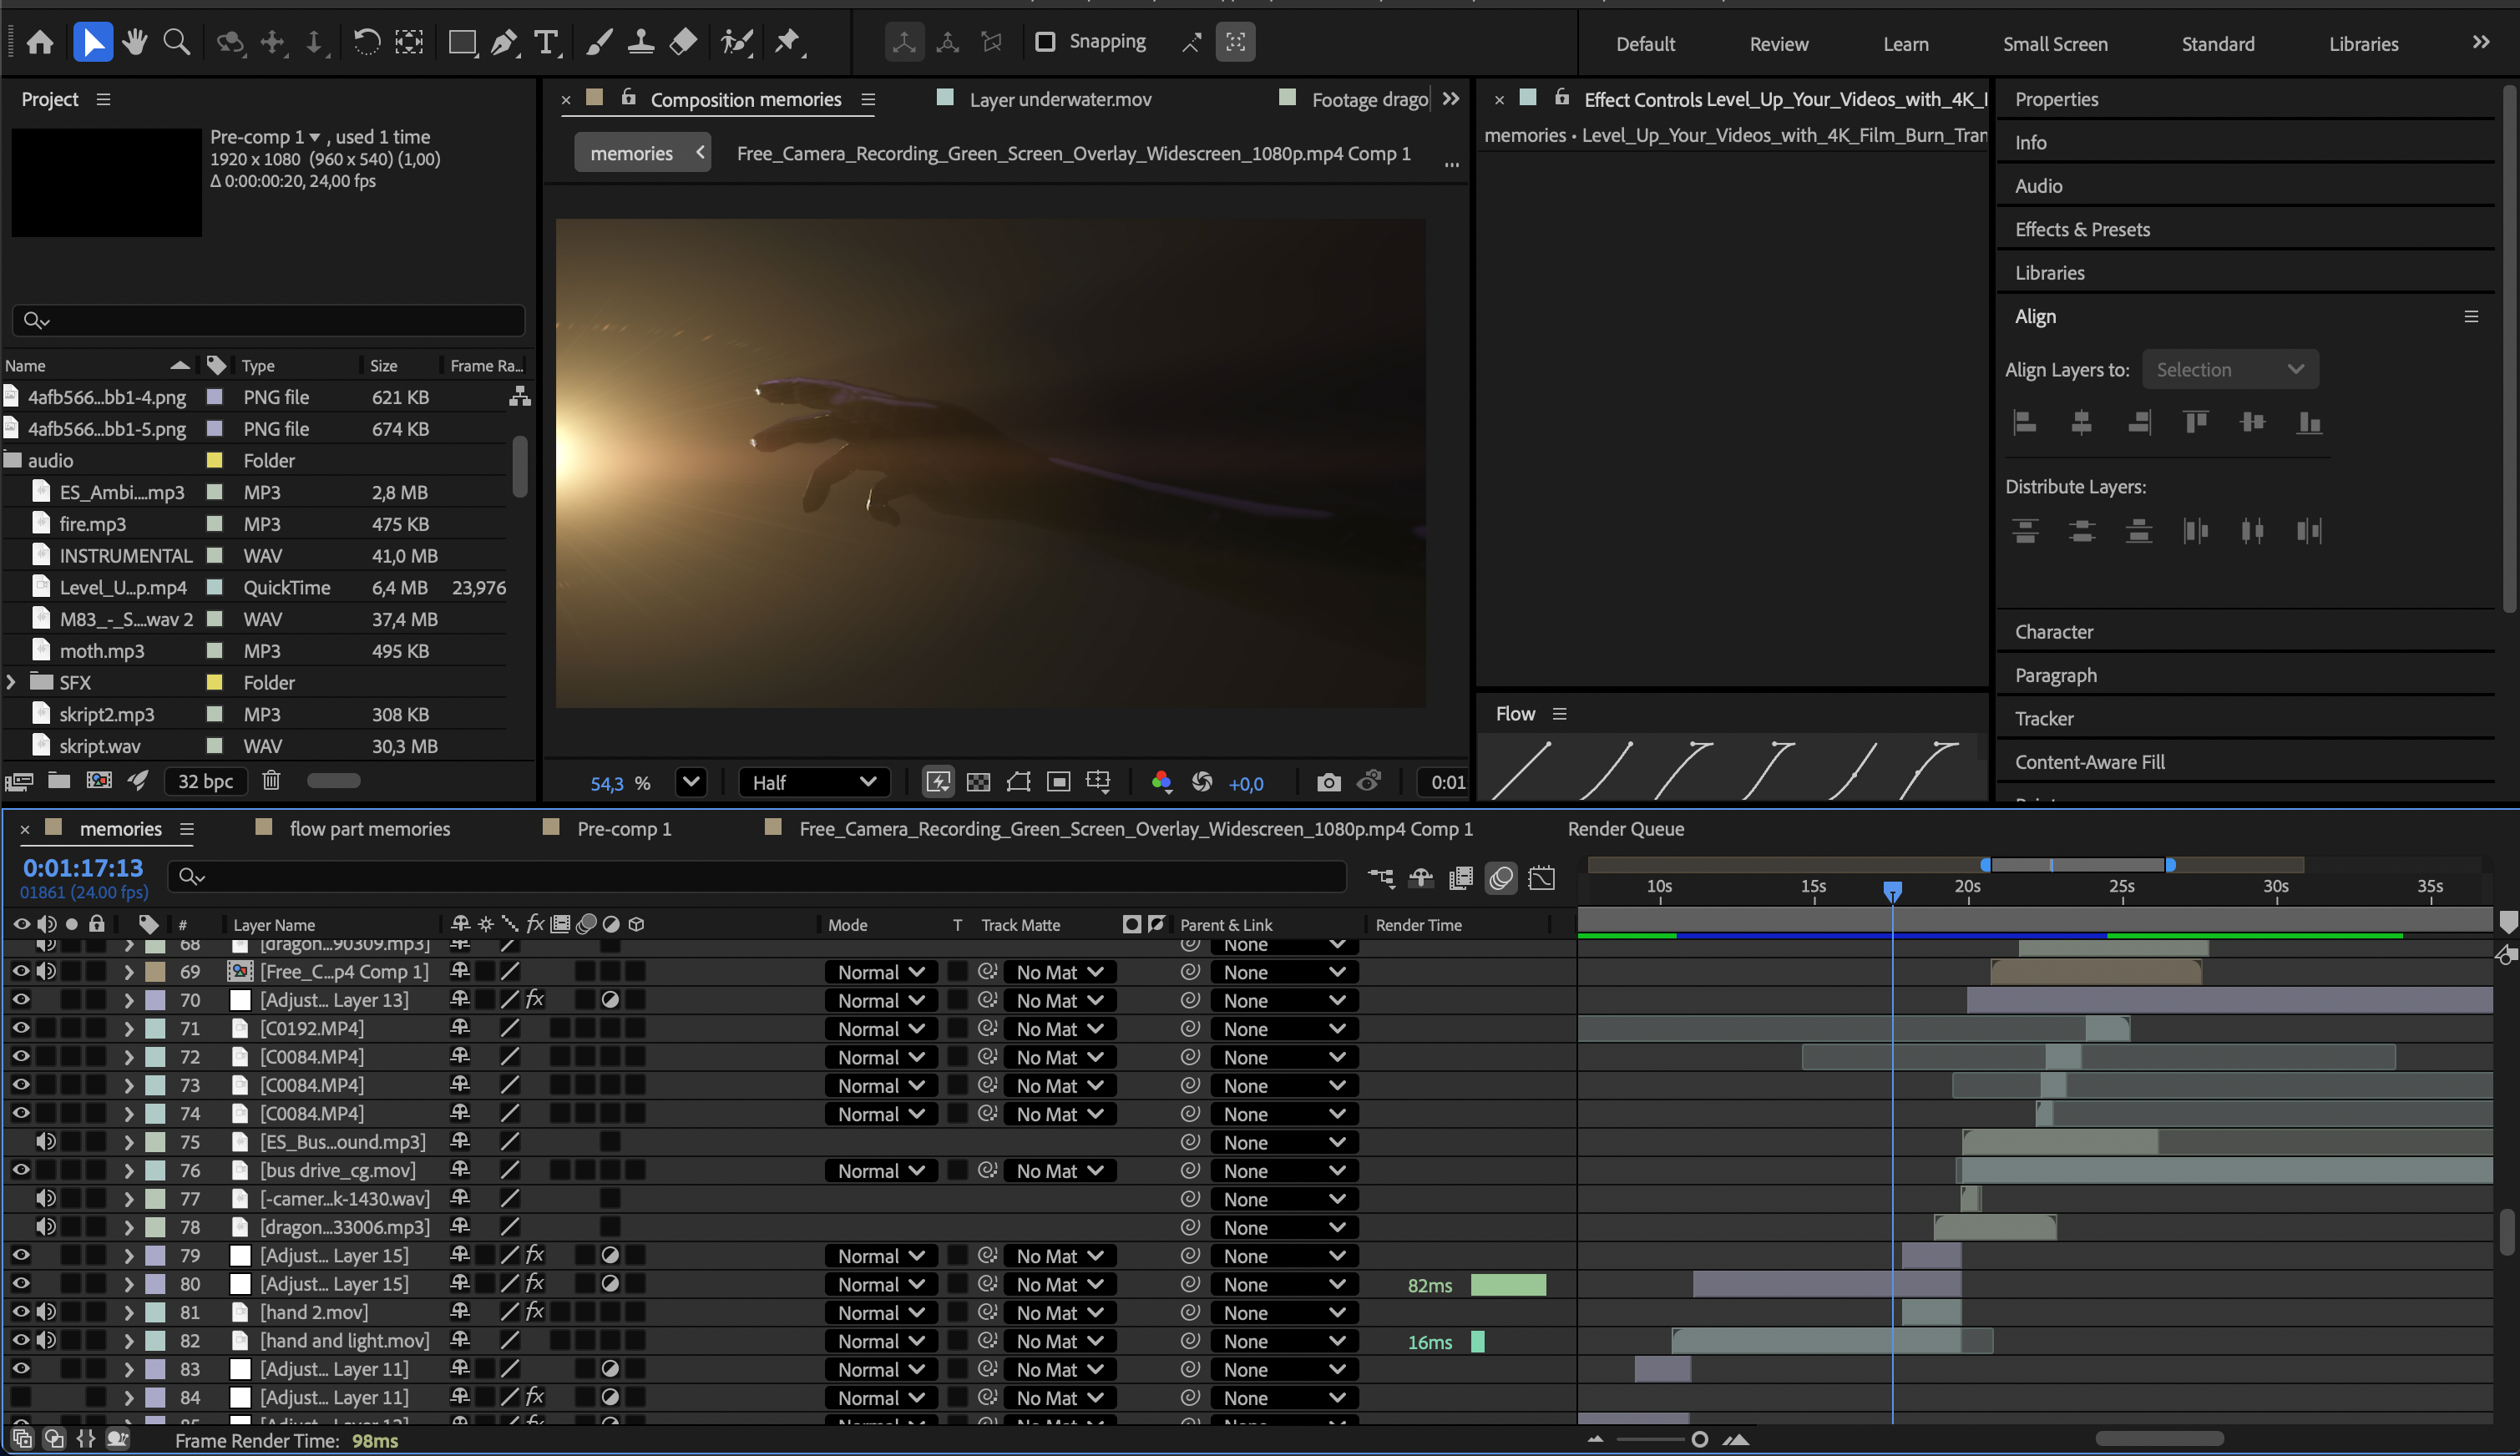
Task: Expand layer 82 hand and light.mov properties
Action: click(x=128, y=1340)
